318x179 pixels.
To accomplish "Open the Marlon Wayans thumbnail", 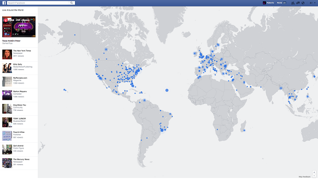I will [x=7, y=95].
